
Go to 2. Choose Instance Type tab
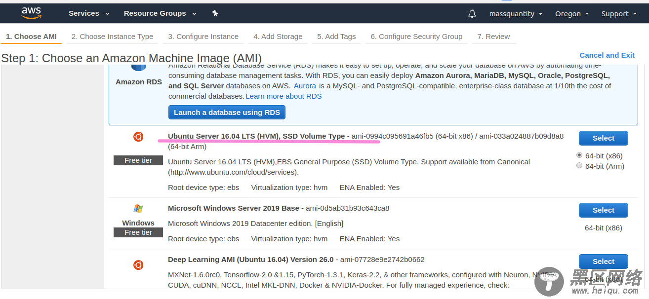(x=112, y=37)
